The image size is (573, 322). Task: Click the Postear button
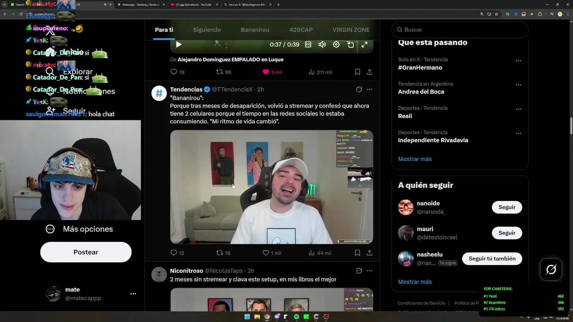point(86,252)
